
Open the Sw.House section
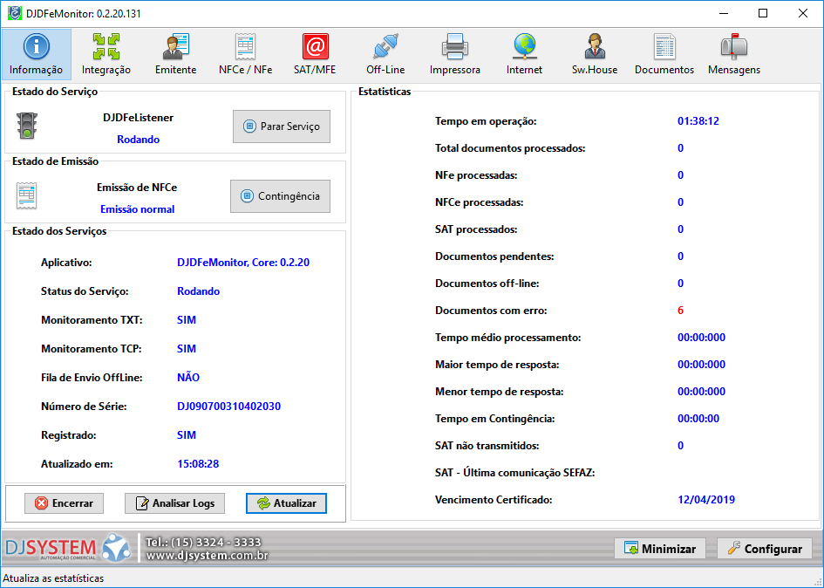(595, 54)
